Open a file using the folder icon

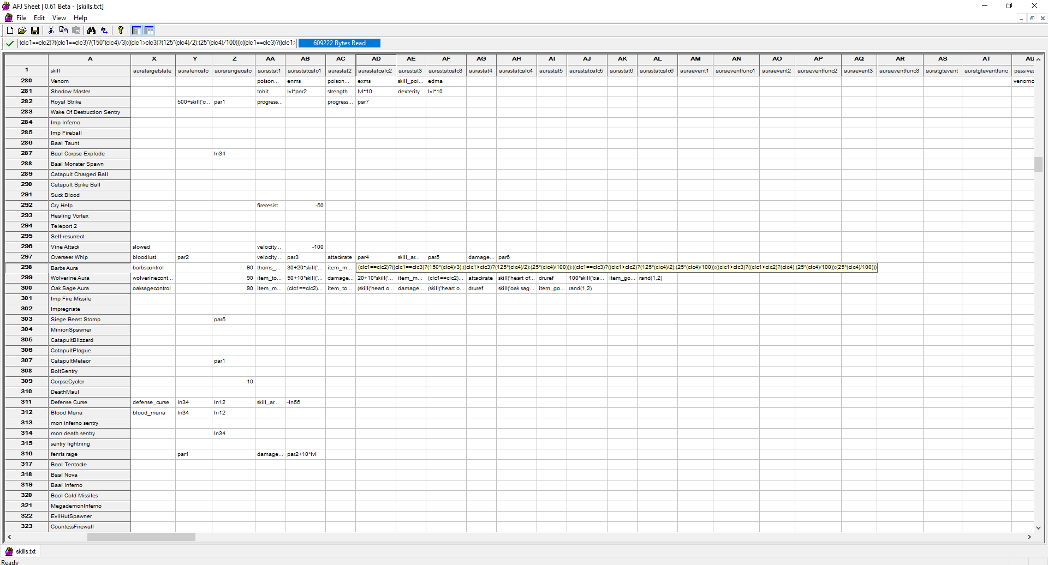click(22, 31)
